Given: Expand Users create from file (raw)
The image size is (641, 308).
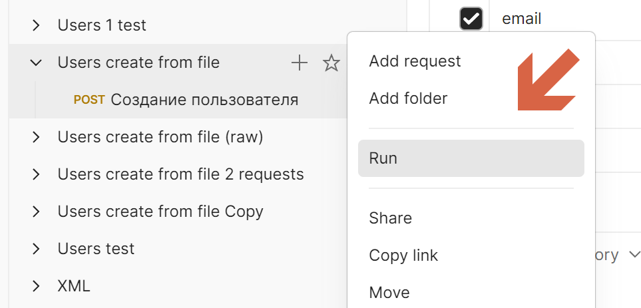Looking at the screenshot, I should (x=36, y=137).
